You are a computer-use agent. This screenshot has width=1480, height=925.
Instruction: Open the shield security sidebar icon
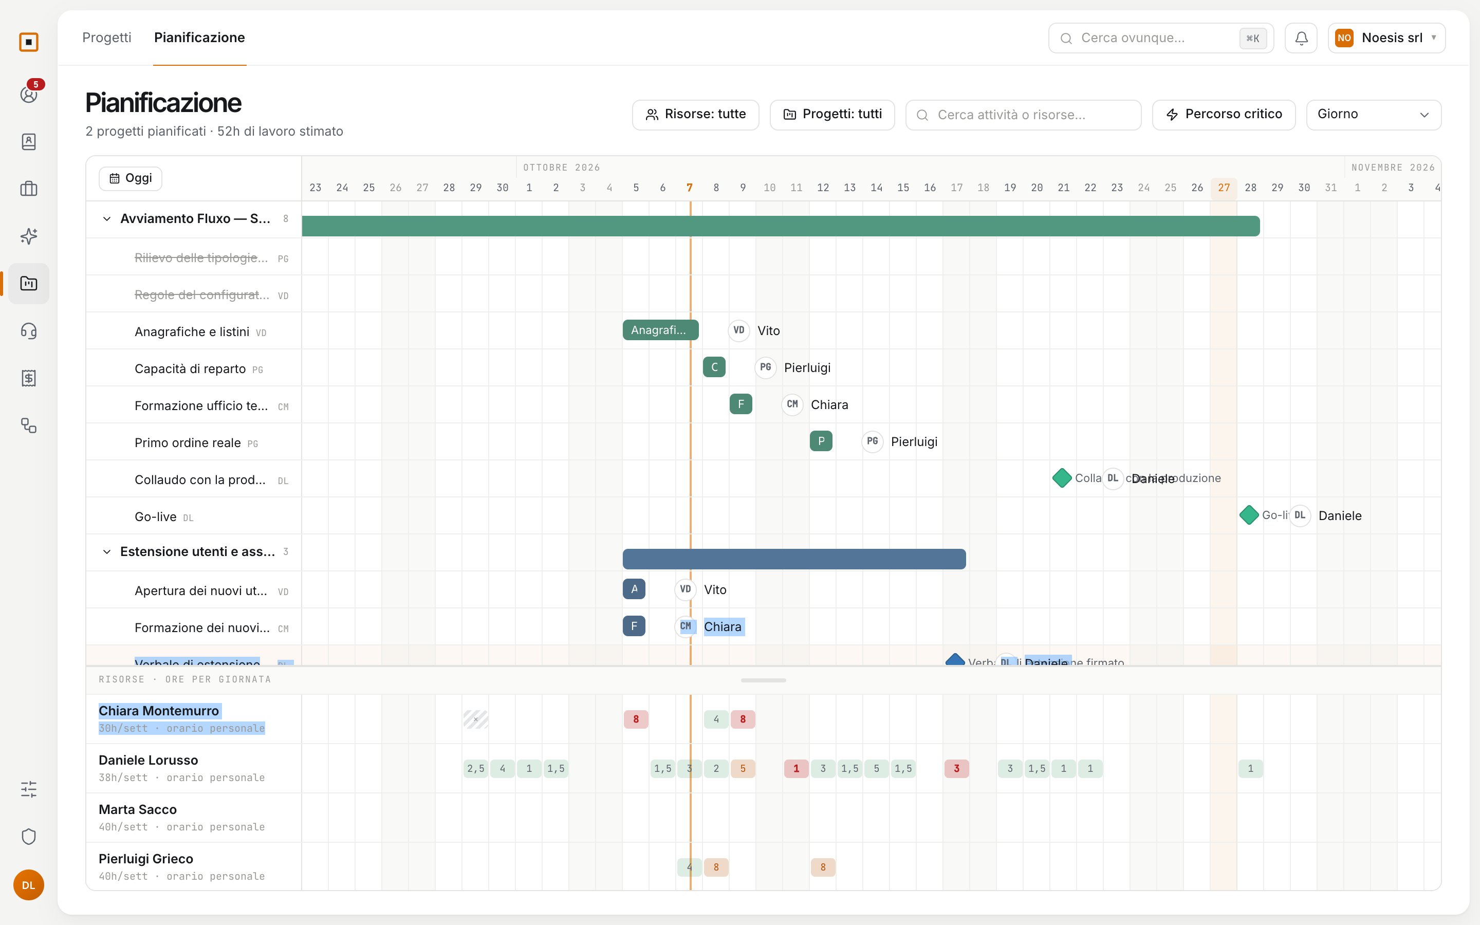(29, 836)
